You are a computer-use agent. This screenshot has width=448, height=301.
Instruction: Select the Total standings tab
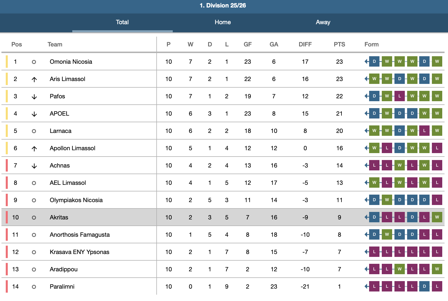[x=122, y=22]
